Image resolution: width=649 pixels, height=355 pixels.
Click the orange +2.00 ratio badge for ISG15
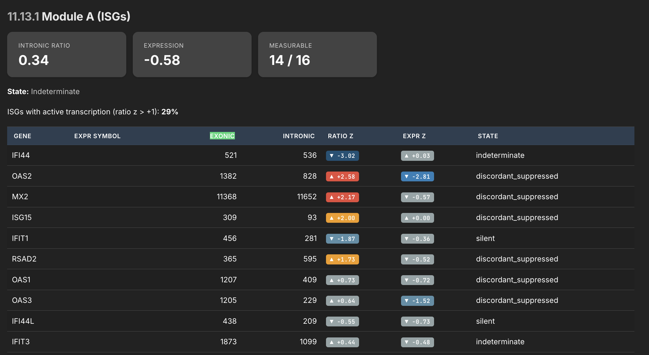(342, 218)
